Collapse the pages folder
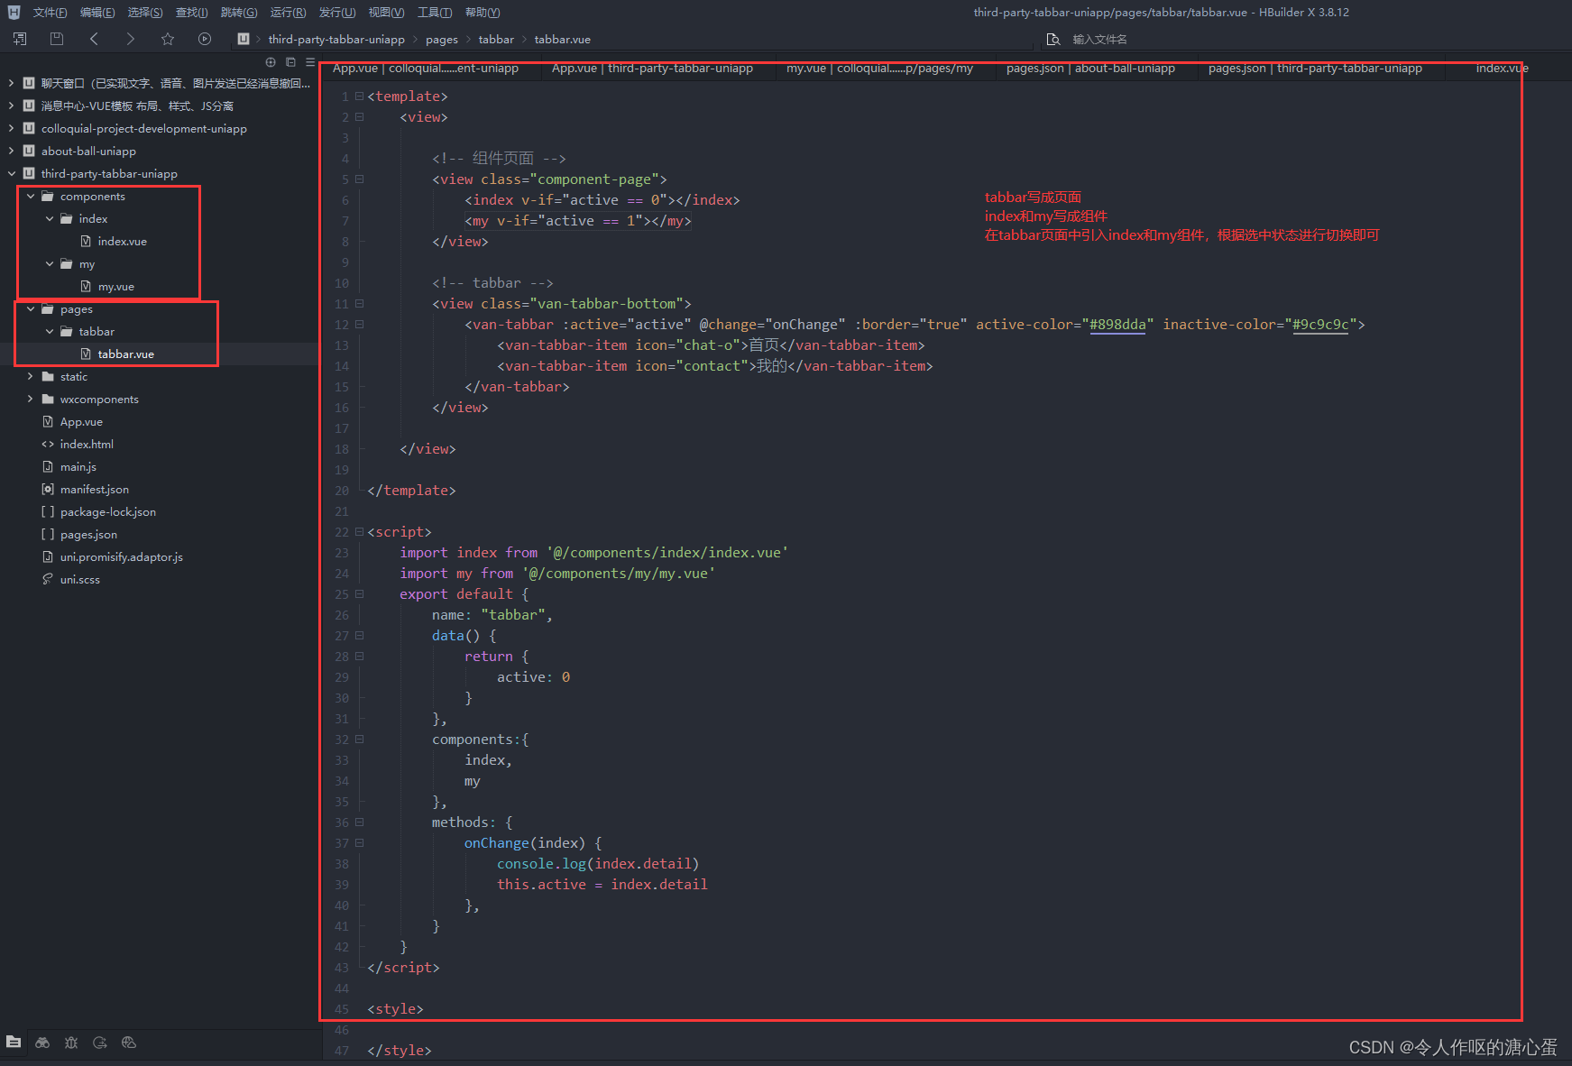 (31, 309)
